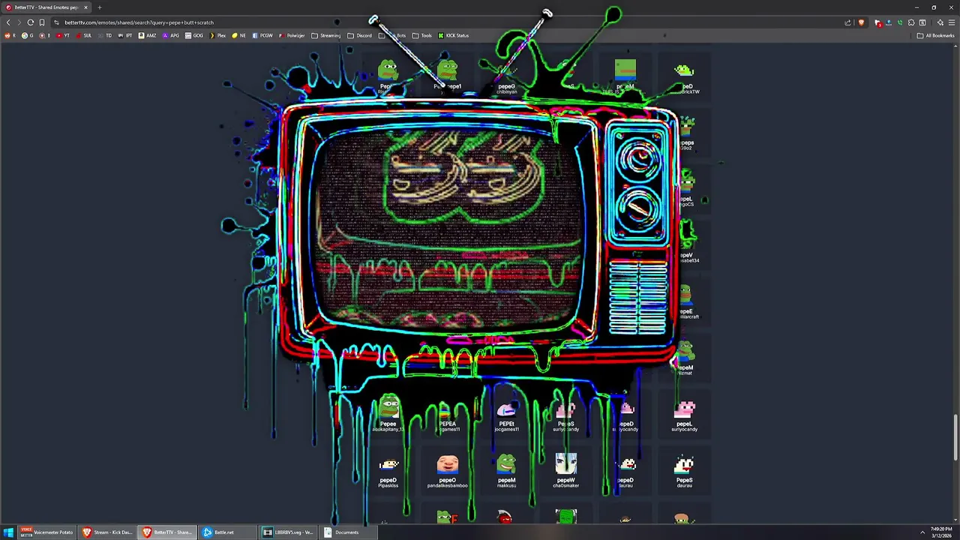The image size is (960, 540).
Task: Open the AMZ bookmark
Action: pyautogui.click(x=148, y=35)
